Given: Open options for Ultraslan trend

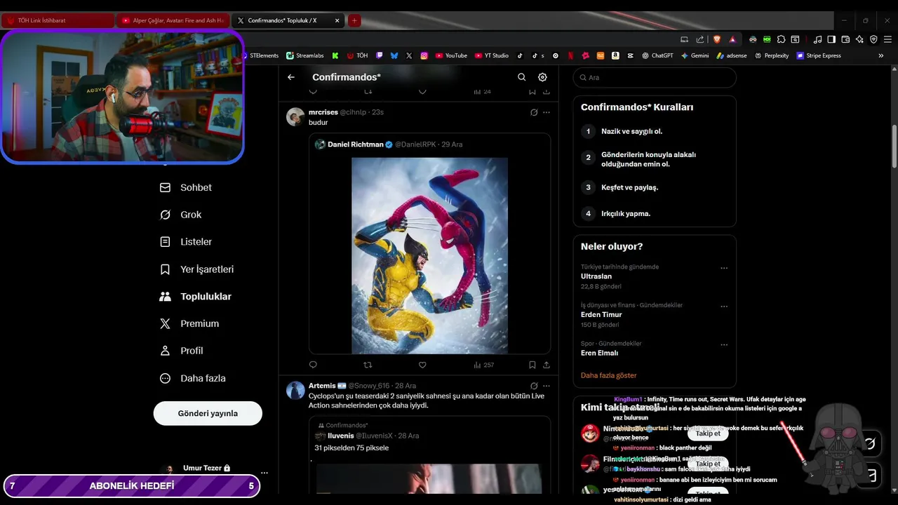Looking at the screenshot, I should pyautogui.click(x=724, y=268).
